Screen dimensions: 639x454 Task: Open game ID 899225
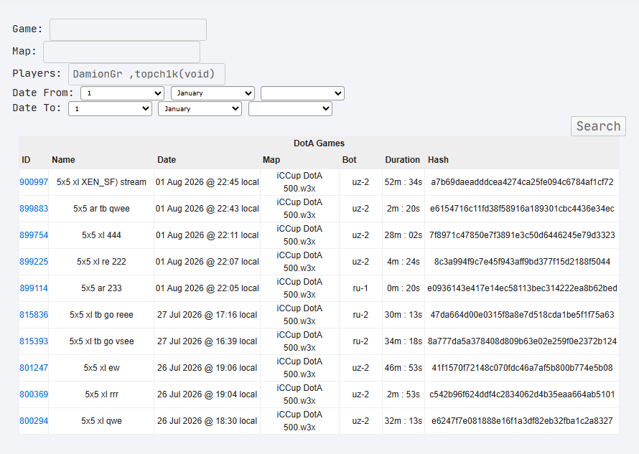34,261
